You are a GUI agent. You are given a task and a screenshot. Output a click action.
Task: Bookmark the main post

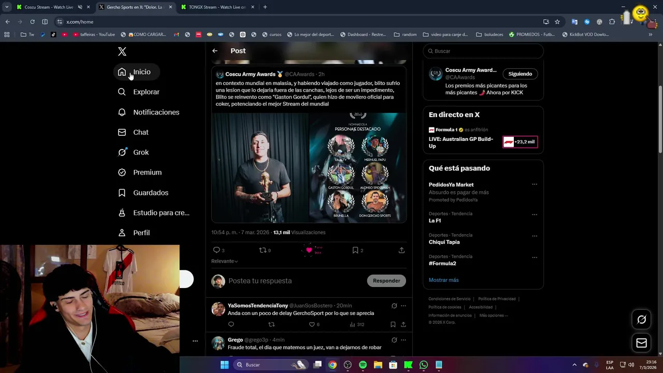click(355, 250)
